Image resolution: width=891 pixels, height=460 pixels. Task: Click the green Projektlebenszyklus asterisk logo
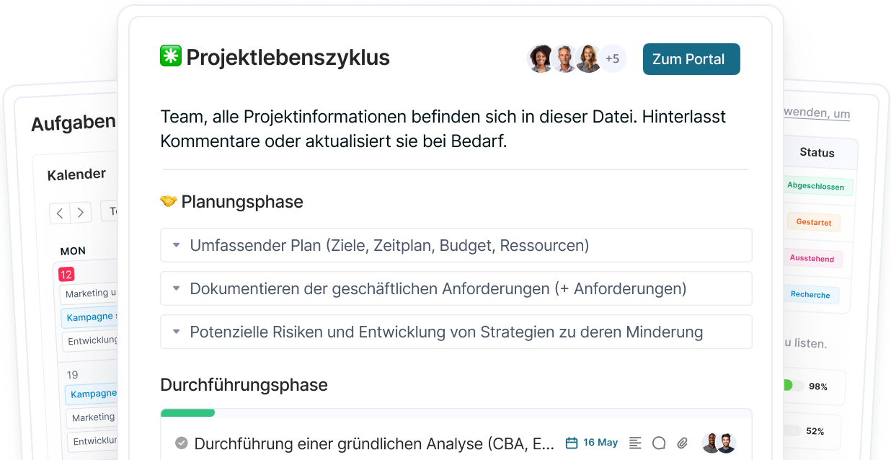click(171, 56)
